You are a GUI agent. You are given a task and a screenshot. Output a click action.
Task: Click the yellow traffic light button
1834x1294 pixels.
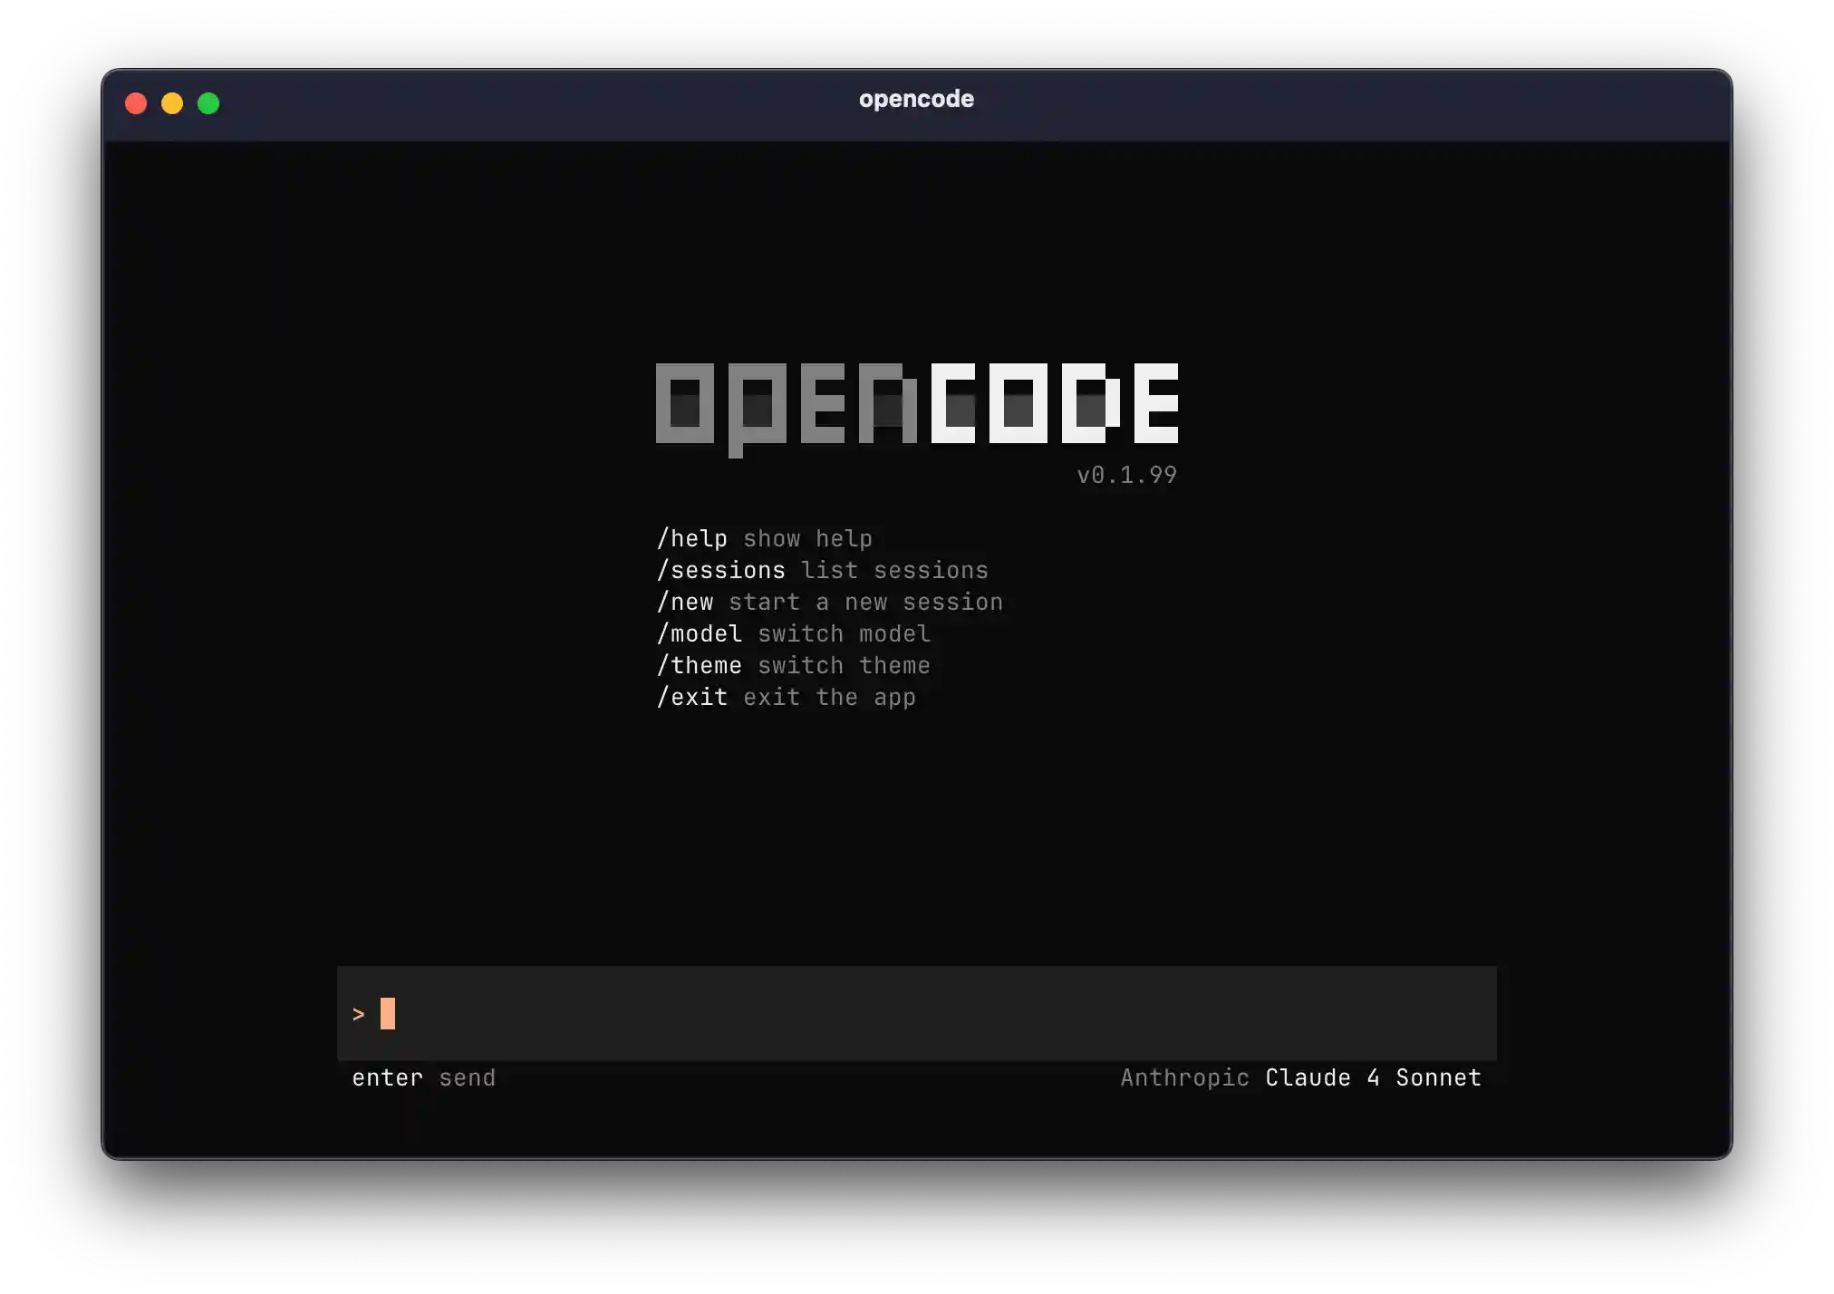172,103
